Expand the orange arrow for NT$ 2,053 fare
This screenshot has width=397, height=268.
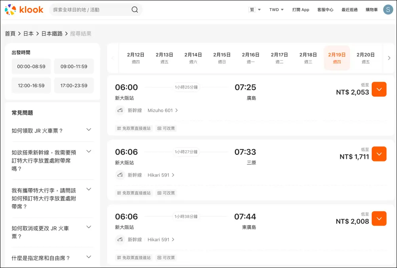click(379, 89)
